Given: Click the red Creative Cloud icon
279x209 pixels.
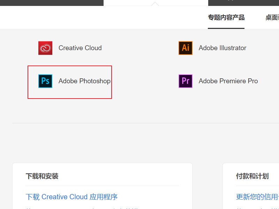Looking at the screenshot, I should pyautogui.click(x=45, y=48).
